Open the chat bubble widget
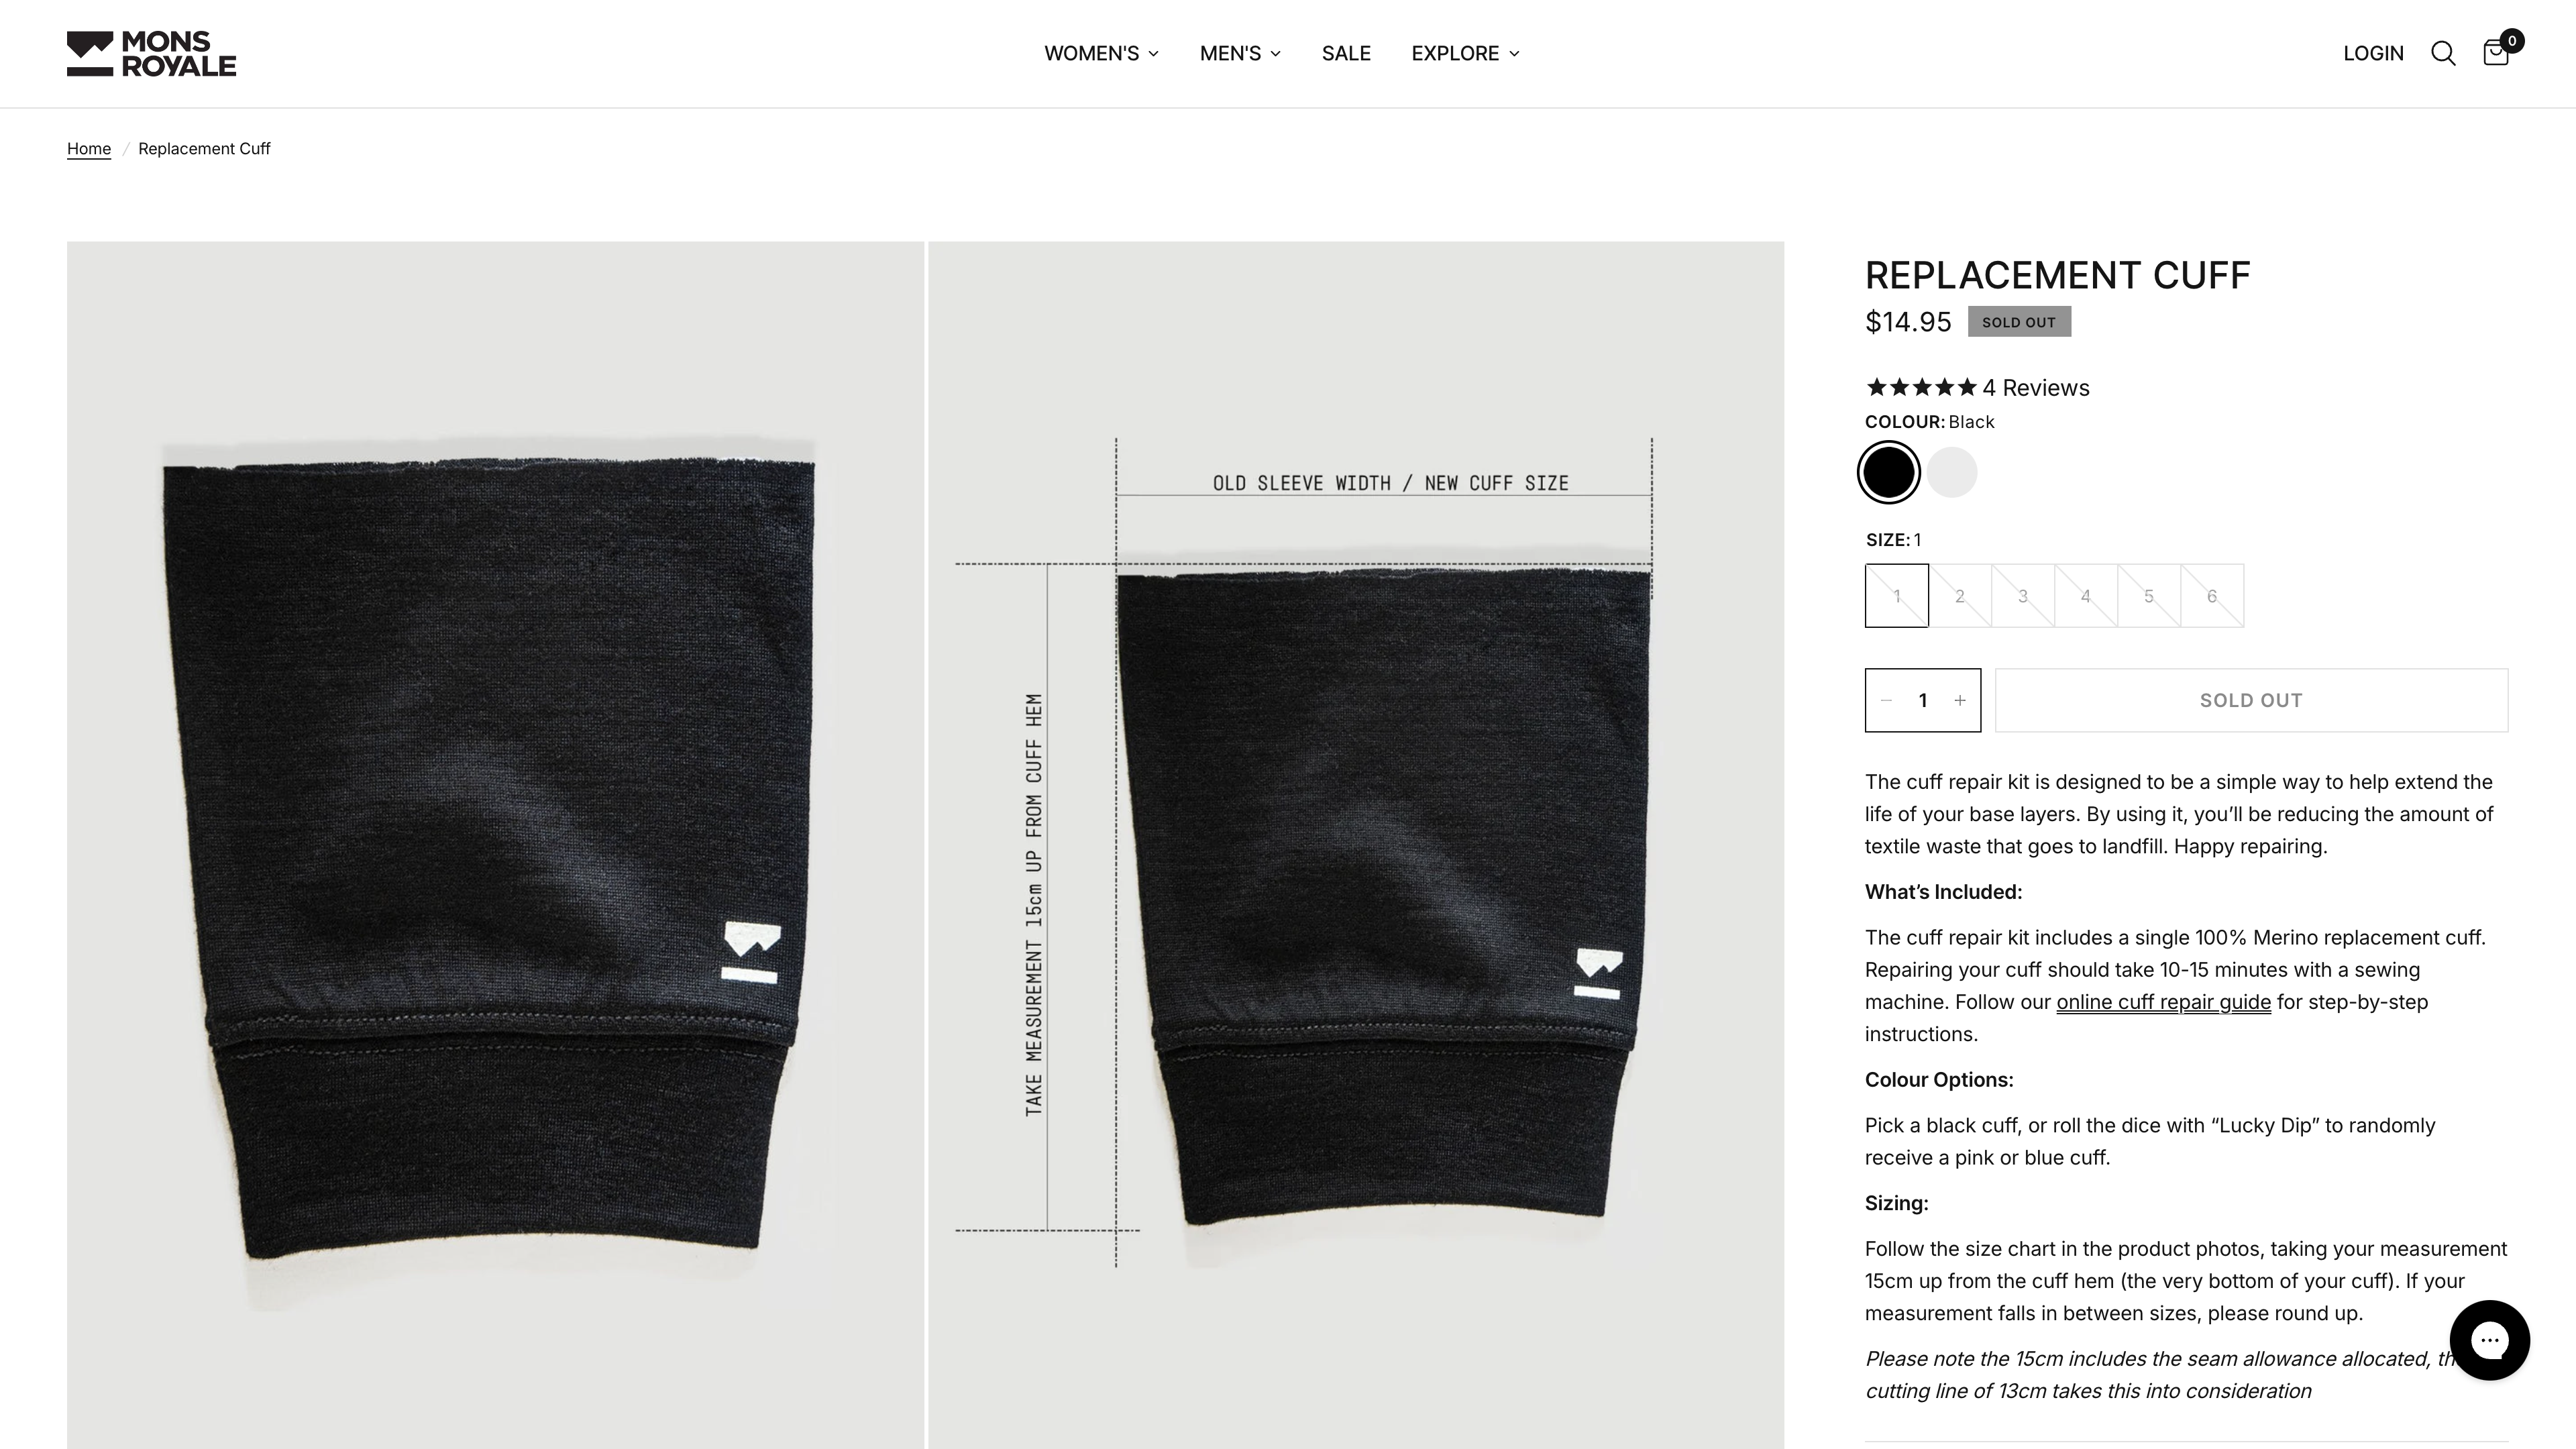The image size is (2576, 1449). [2489, 1340]
